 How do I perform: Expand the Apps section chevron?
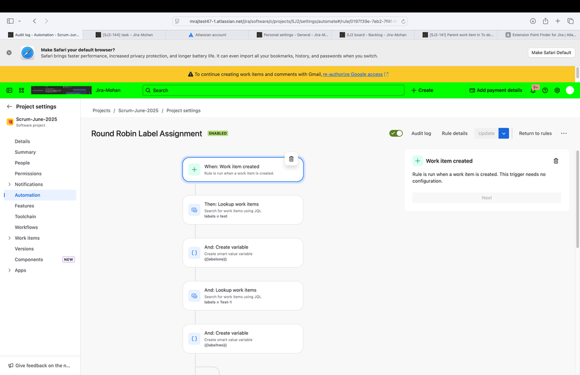point(9,270)
